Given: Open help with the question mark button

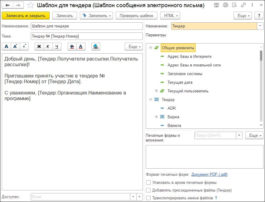Looking at the screenshot, I should 259,16.
